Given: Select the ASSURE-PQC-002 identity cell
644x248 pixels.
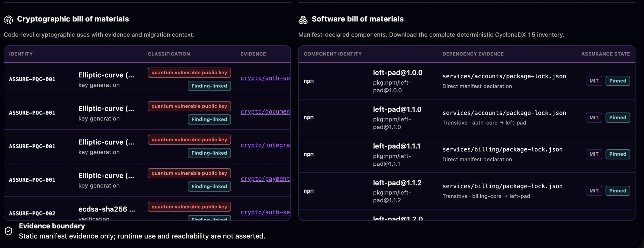Looking at the screenshot, I should point(32,213).
